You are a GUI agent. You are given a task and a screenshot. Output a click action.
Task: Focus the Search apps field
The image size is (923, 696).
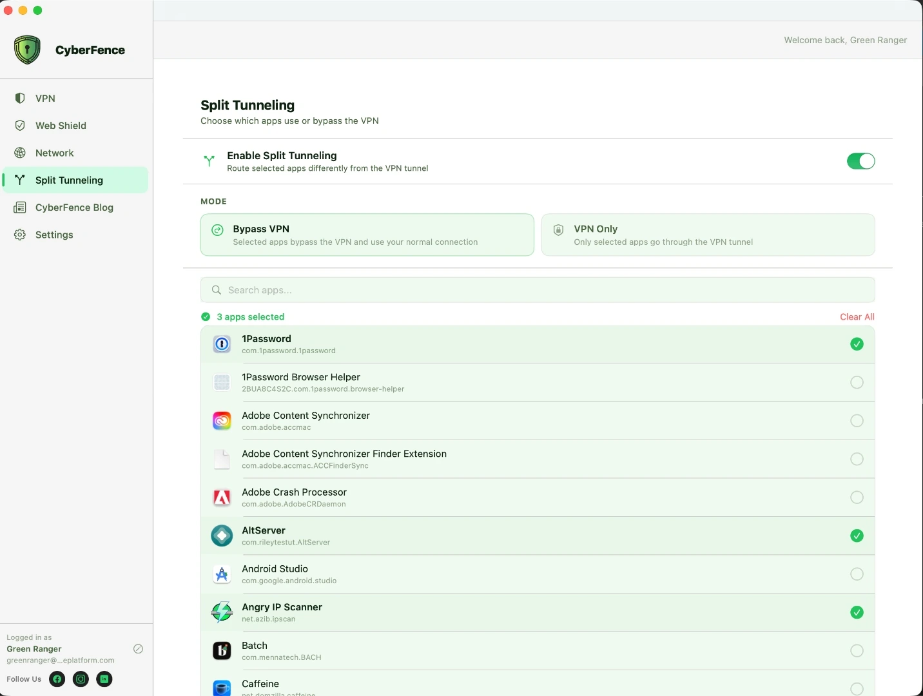[538, 290]
